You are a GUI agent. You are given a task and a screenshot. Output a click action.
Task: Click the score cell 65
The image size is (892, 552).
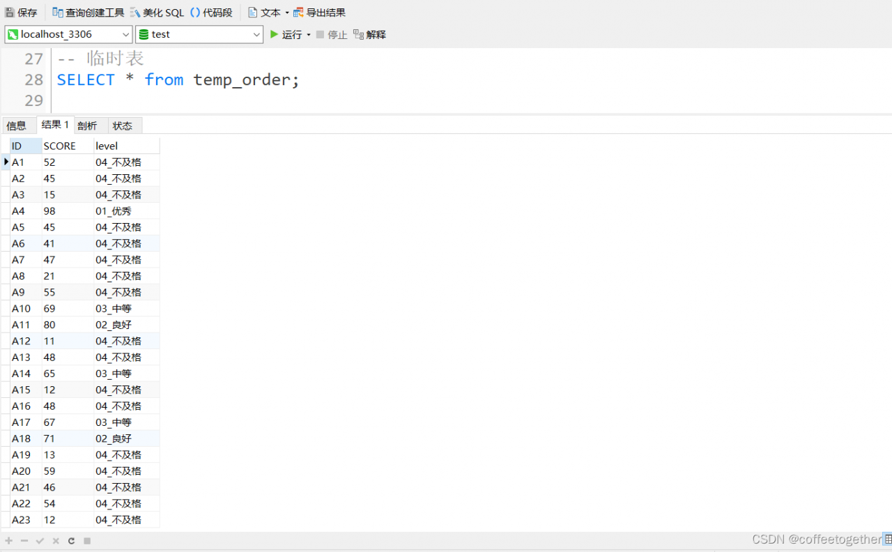coord(68,374)
